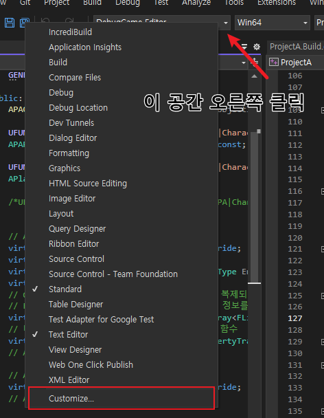
Task: Click line number 127 in right editor
Action: [295, 318]
